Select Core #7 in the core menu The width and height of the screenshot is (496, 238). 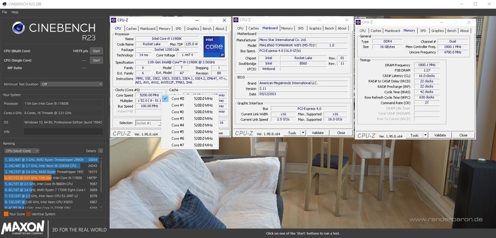coord(190,145)
